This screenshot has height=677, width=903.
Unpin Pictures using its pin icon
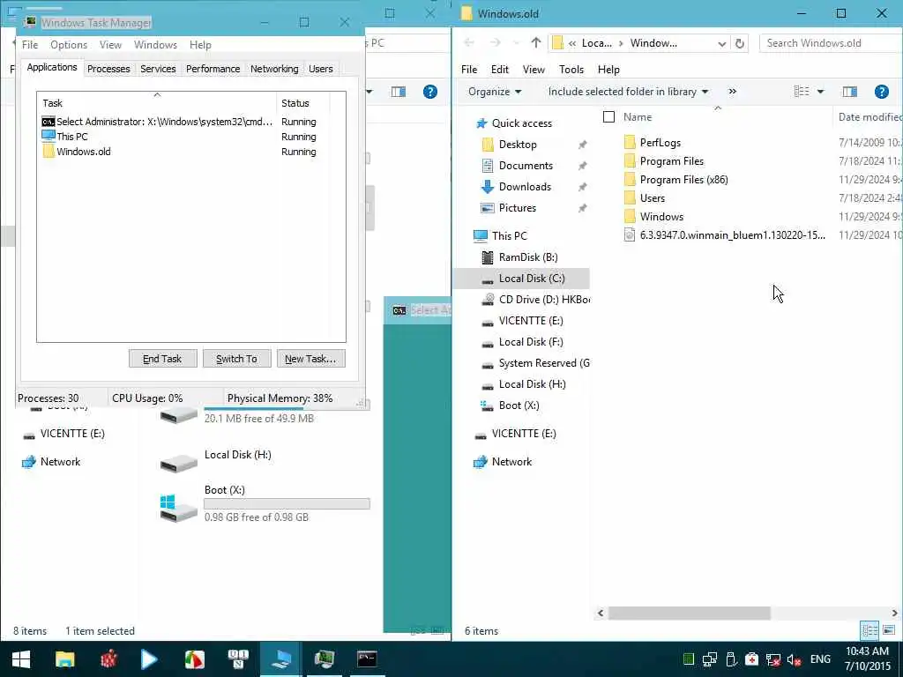point(582,208)
